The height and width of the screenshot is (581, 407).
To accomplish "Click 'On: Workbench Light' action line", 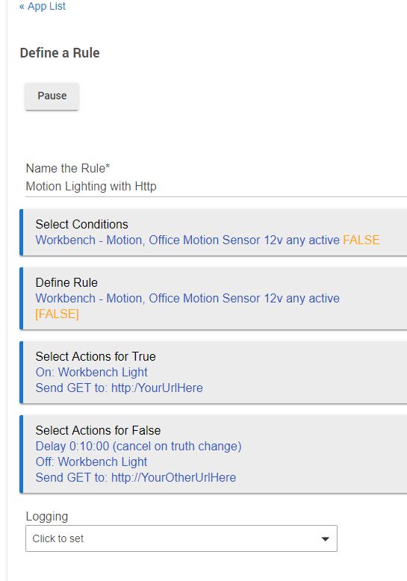I will click(x=92, y=372).
